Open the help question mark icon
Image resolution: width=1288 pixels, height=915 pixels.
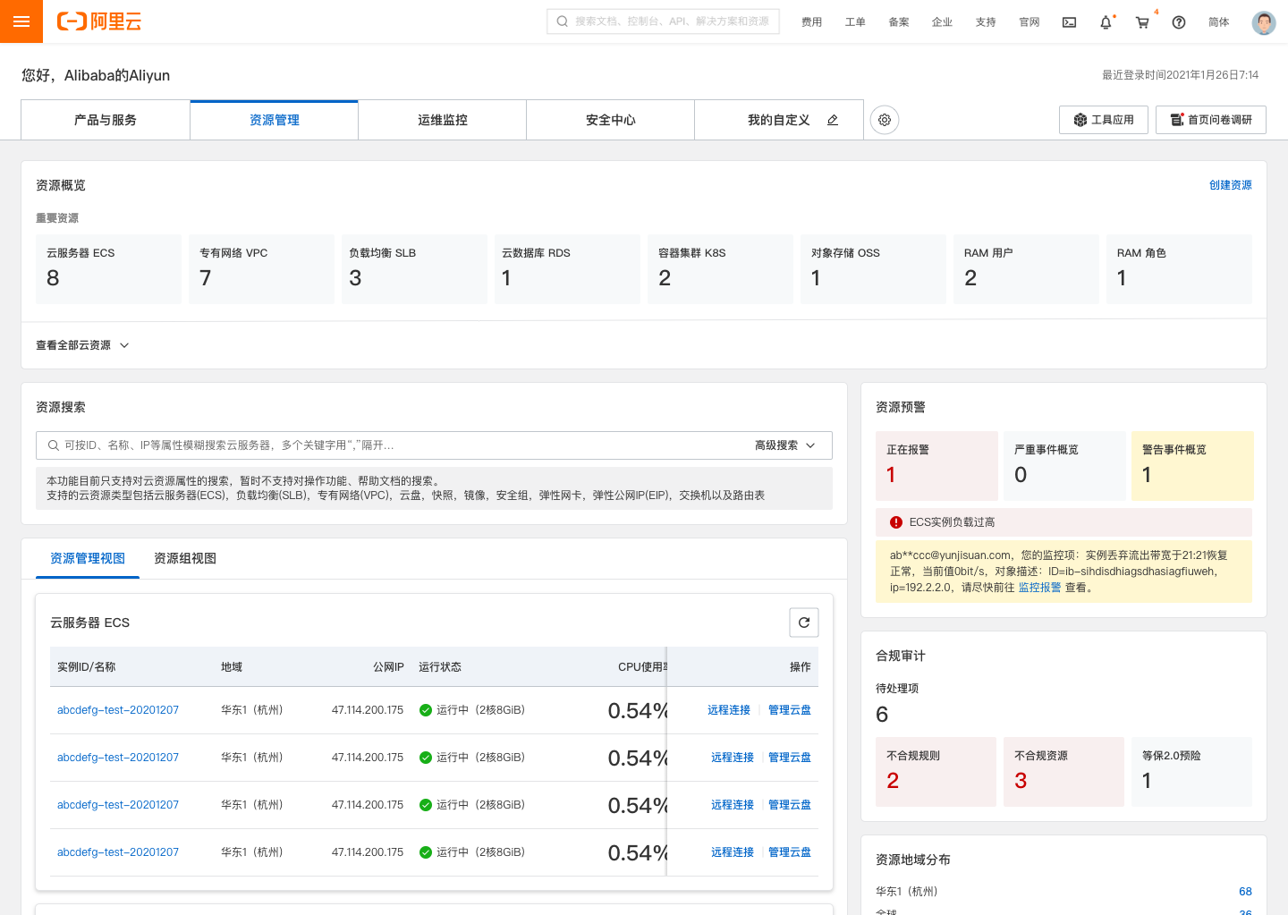pyautogui.click(x=1179, y=22)
